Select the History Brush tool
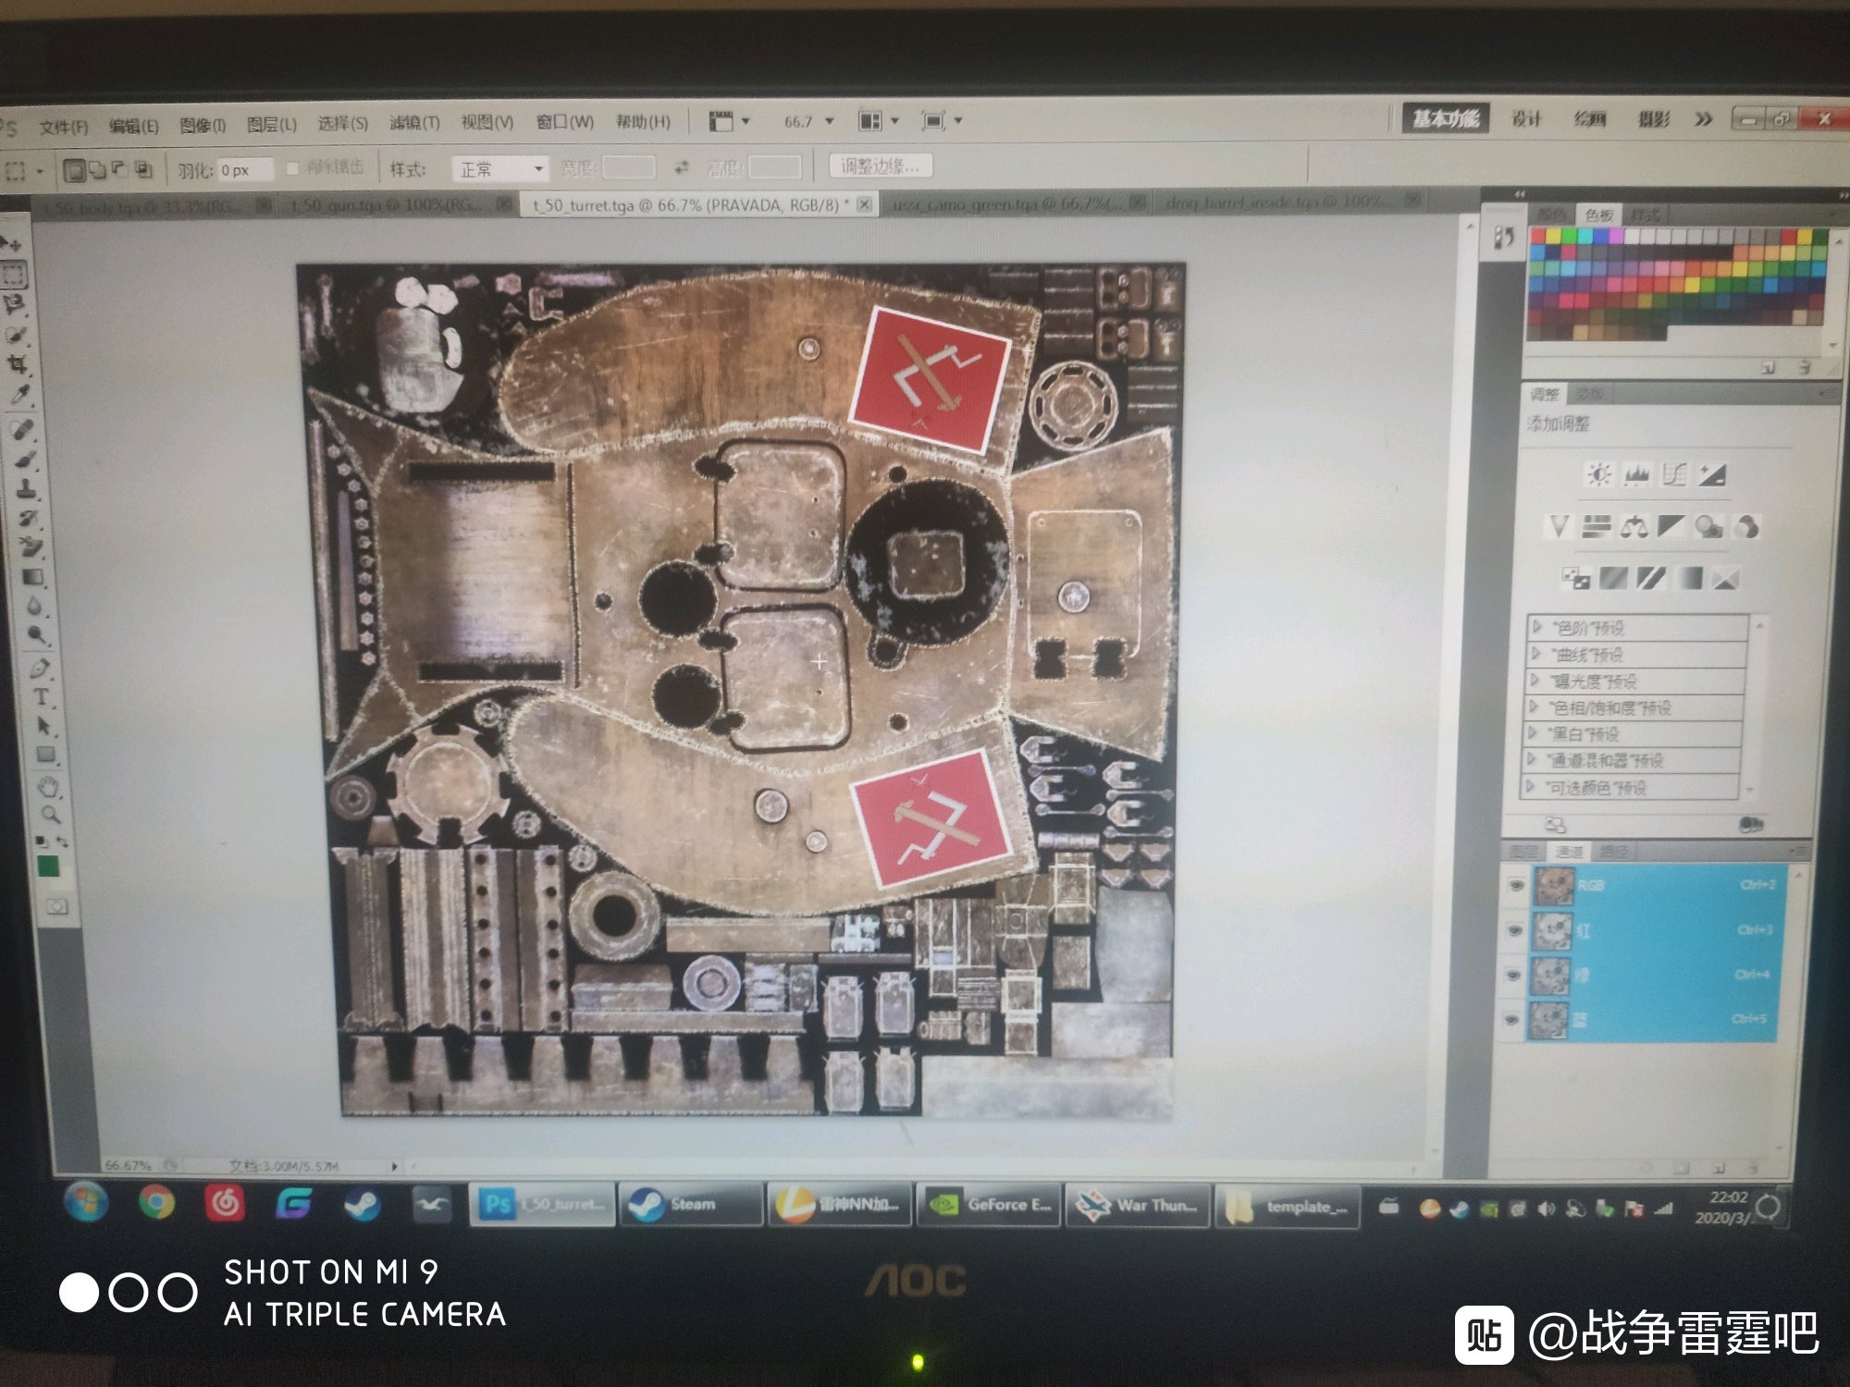Screen dimensions: 1850x1387 [x=28, y=518]
